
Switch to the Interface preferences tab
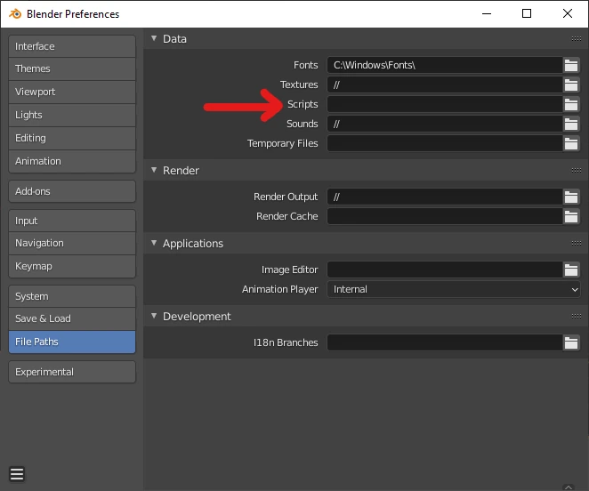click(x=72, y=46)
